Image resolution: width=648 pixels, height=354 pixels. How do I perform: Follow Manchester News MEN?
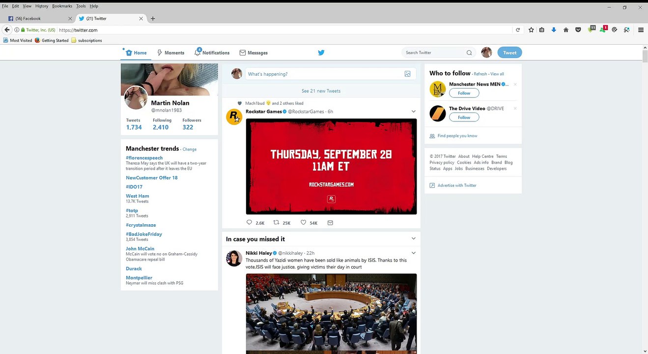pyautogui.click(x=464, y=93)
